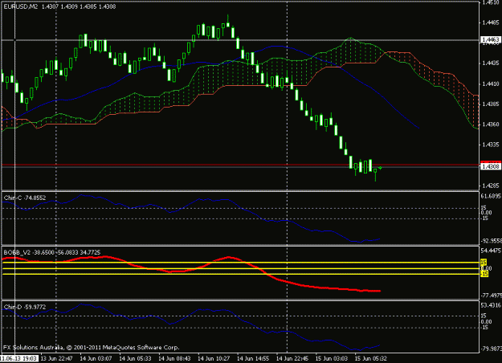Click the 14 Jun 05:33 time label
The width and height of the screenshot is (502, 363).
135,358
